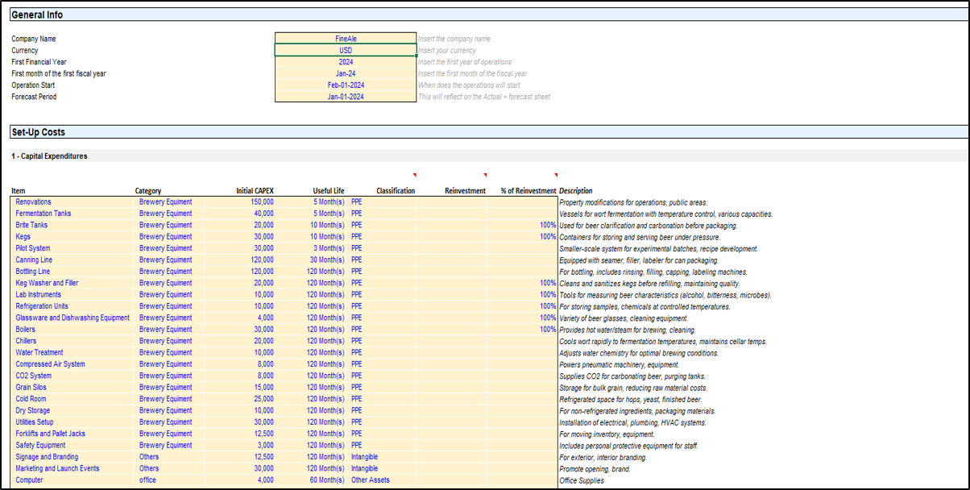This screenshot has height=490, width=970.
Task: Select the Marketing and Launch Events item
Action: 57,468
